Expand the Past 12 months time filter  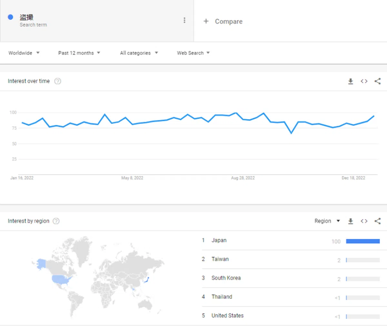tap(79, 53)
